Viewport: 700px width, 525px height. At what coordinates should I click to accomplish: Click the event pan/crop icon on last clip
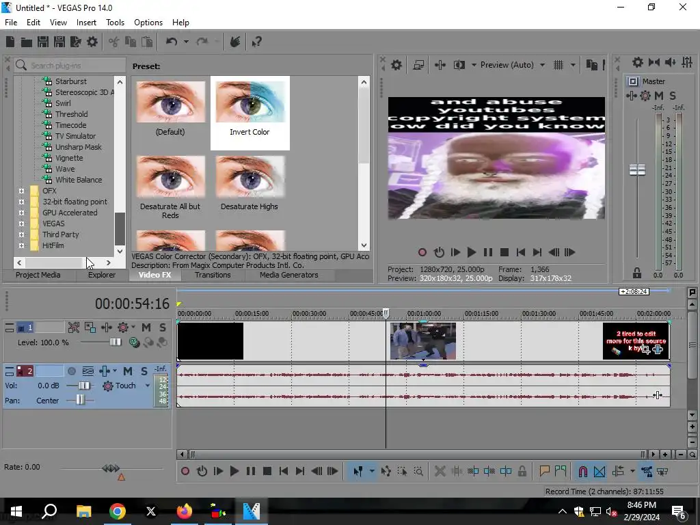point(645,349)
